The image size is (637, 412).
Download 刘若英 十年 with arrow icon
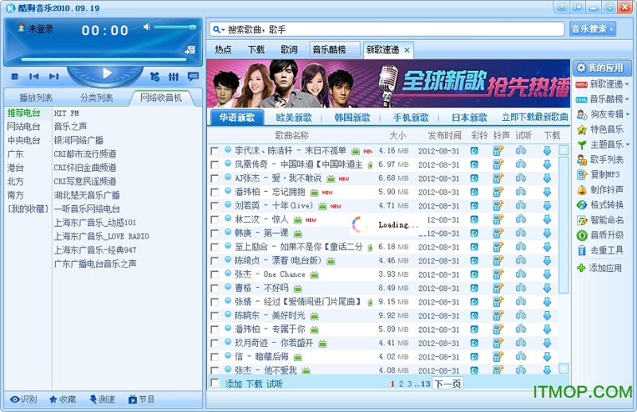coord(547,206)
